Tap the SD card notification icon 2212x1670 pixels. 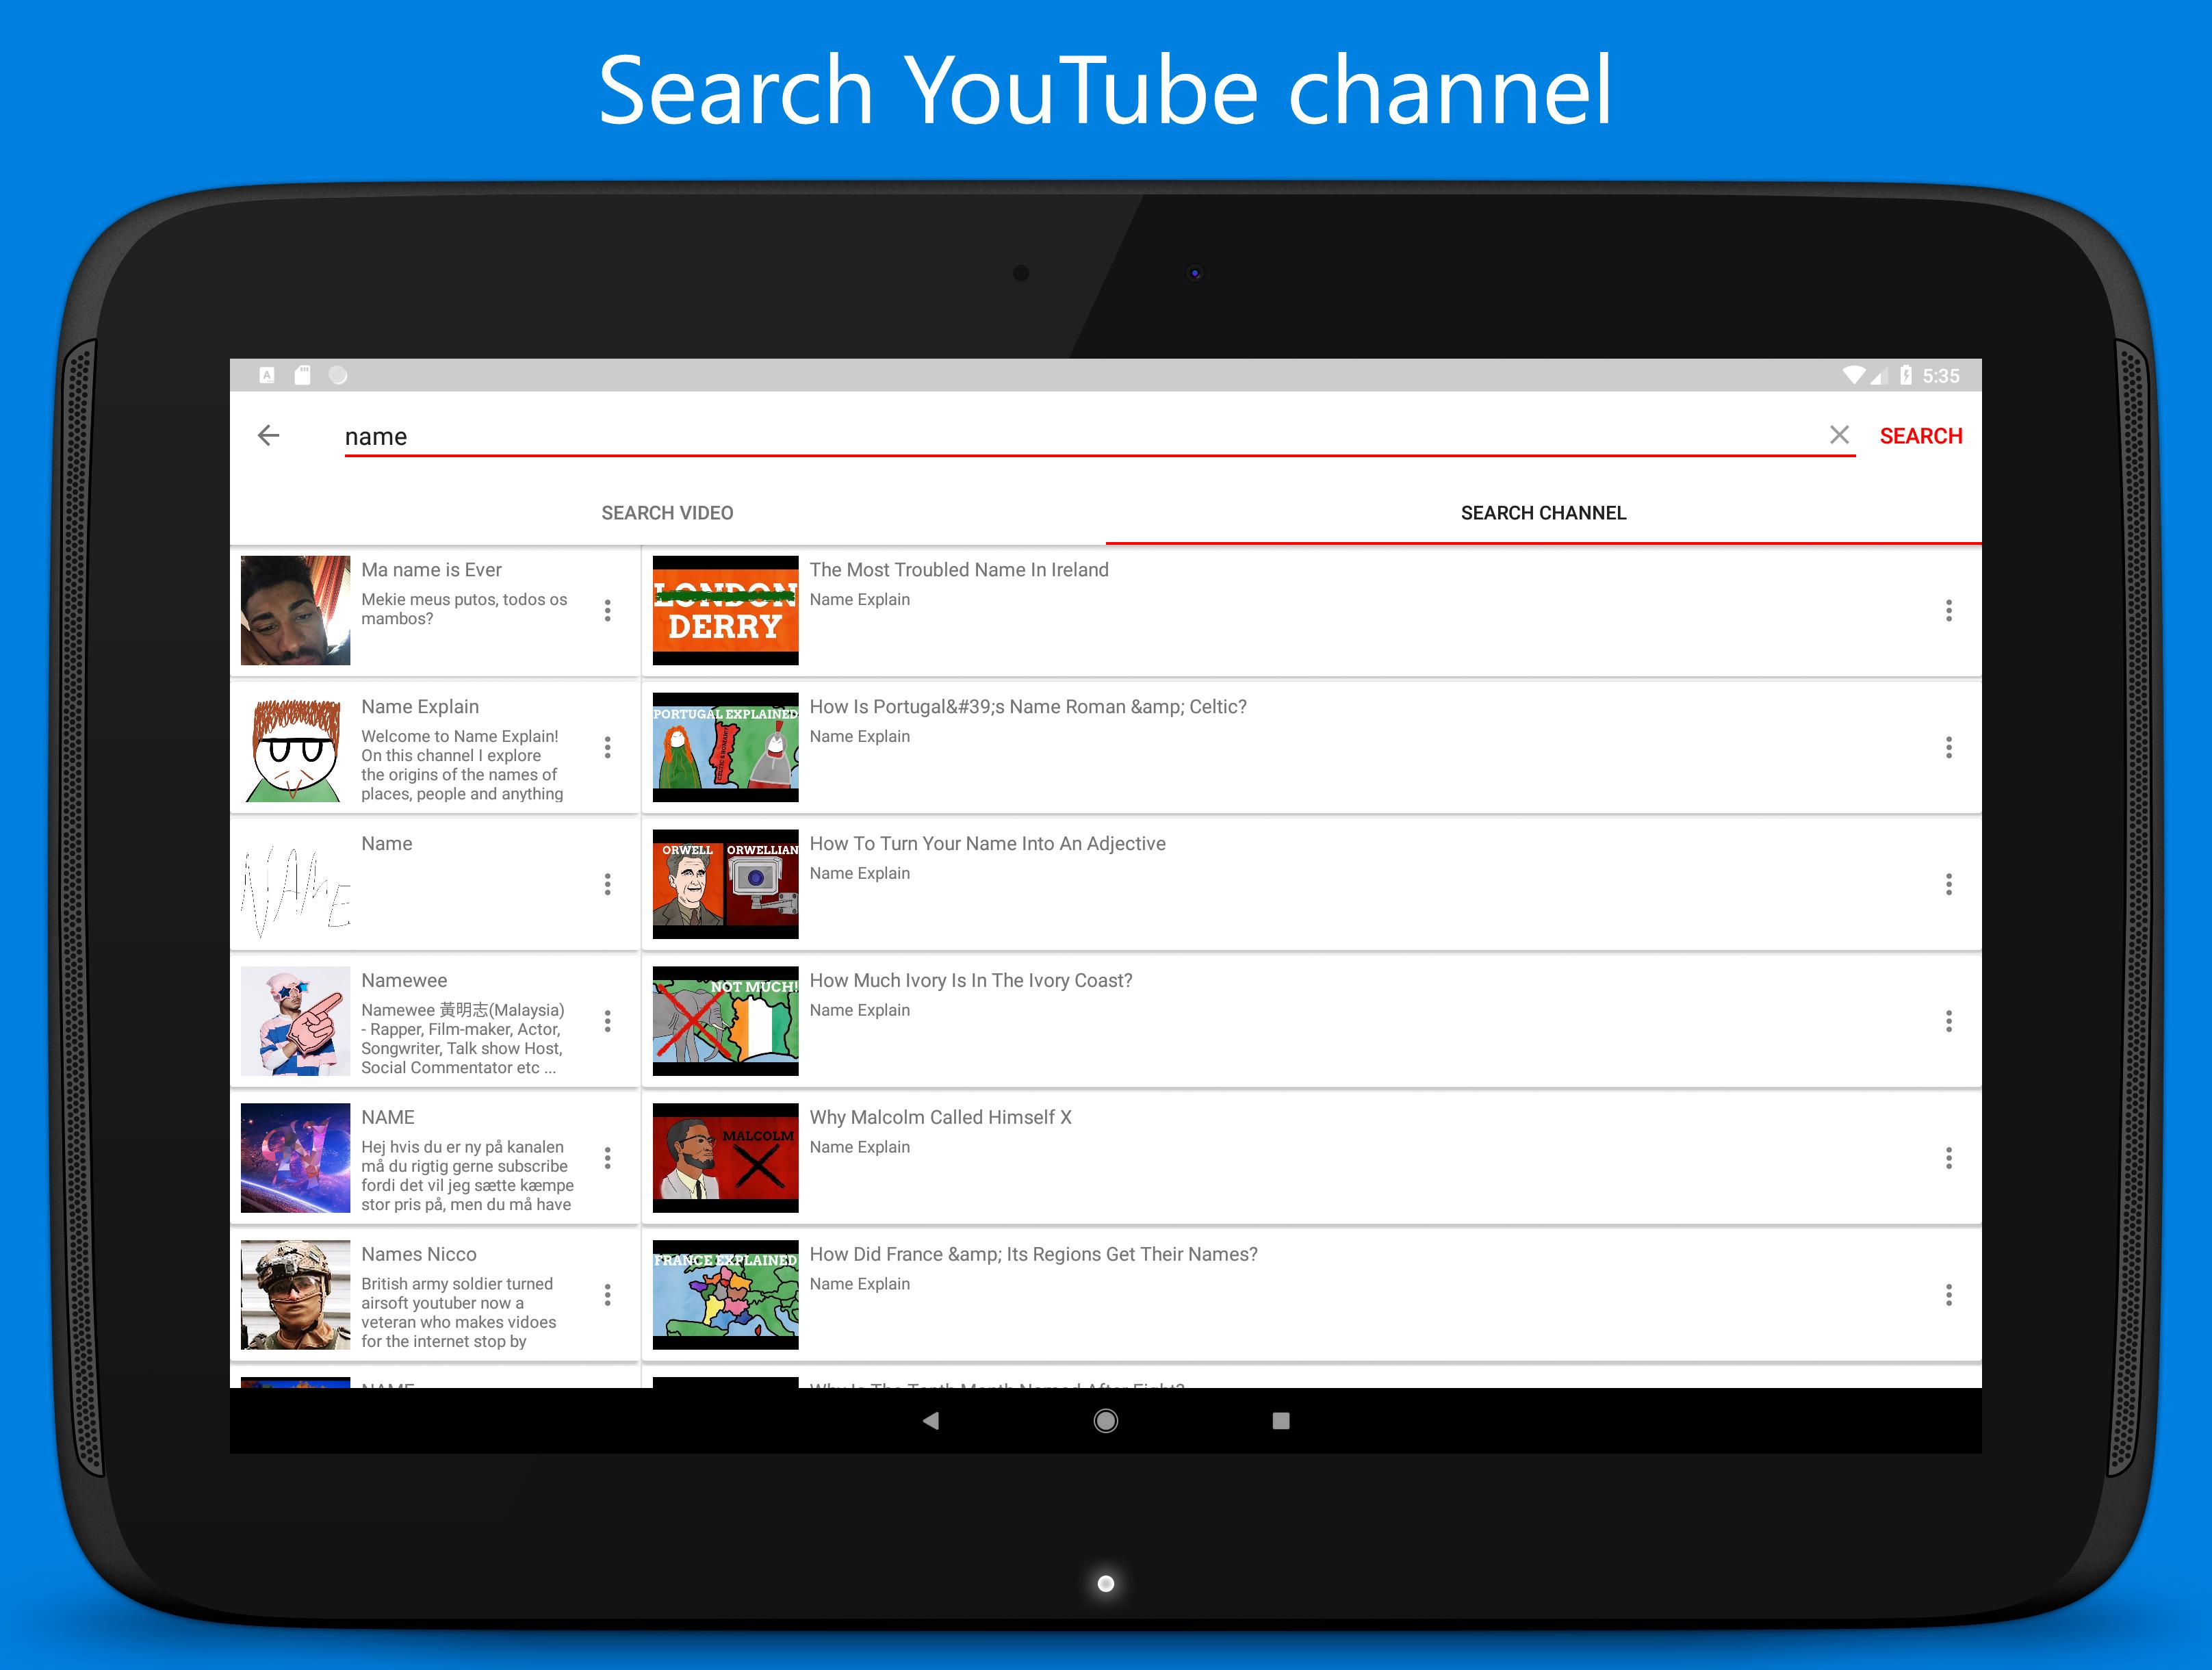(x=302, y=375)
